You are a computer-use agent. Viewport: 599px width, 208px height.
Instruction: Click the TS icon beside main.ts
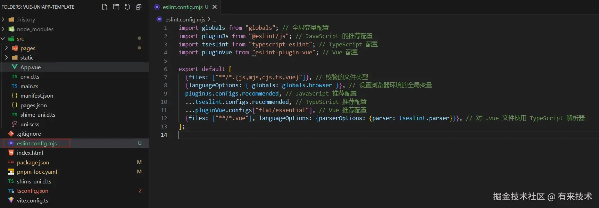[15, 86]
